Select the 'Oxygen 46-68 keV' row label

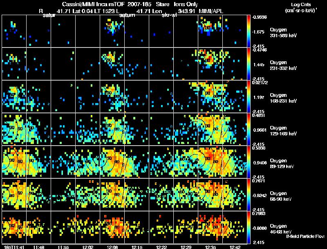(281, 229)
